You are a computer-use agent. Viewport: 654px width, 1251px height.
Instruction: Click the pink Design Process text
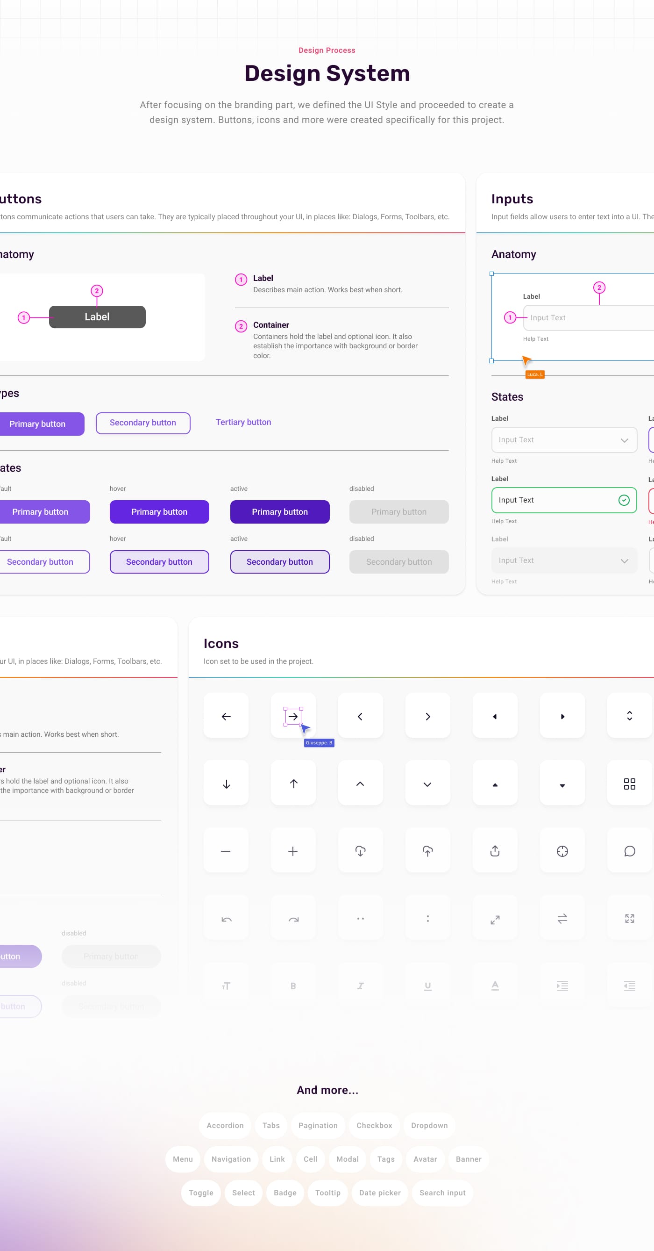pos(327,50)
